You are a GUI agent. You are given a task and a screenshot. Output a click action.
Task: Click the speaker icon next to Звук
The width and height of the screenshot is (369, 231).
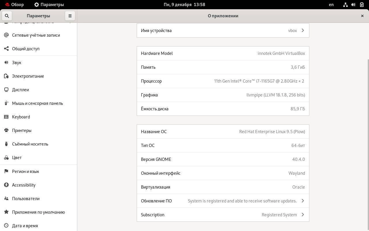coord(6,62)
